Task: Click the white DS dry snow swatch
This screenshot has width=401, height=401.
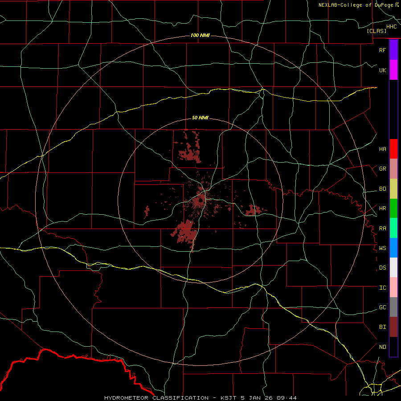Action: point(393,267)
